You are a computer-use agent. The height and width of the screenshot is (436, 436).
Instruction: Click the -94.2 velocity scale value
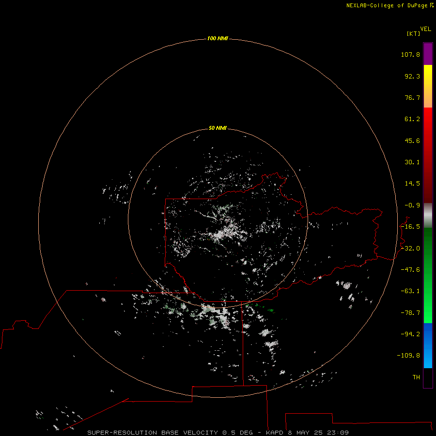coord(410,334)
